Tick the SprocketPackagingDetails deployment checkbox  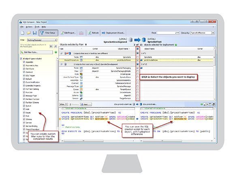pos(137,71)
